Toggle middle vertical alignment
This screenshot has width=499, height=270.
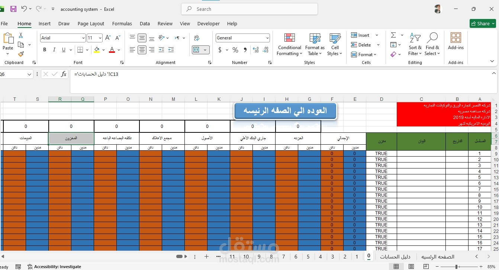[x=142, y=38]
